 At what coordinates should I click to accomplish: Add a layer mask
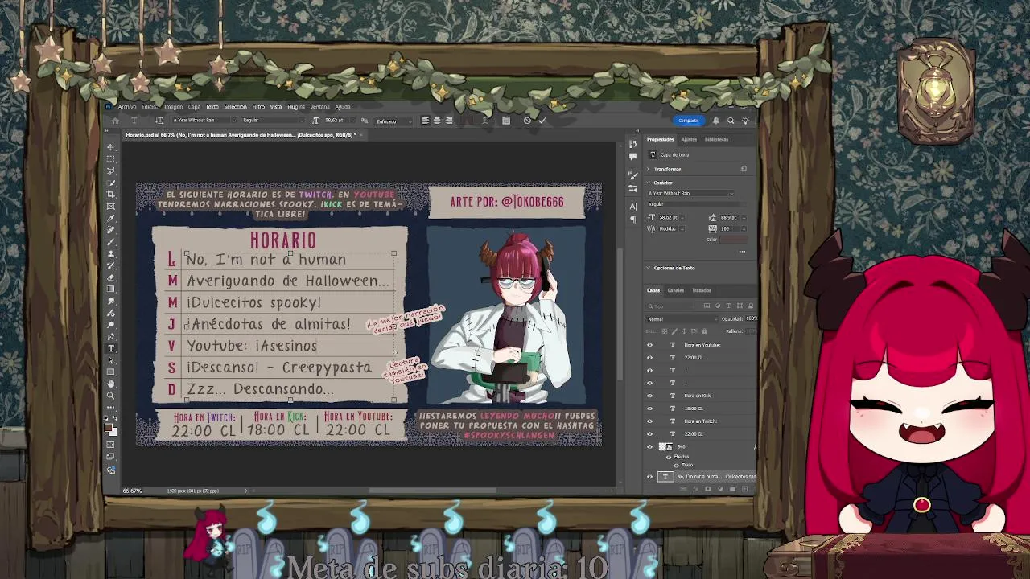(708, 489)
